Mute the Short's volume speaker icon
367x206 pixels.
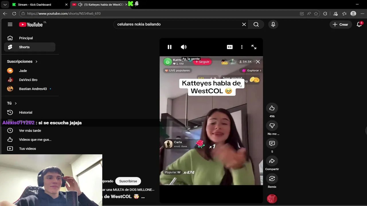pyautogui.click(x=183, y=47)
